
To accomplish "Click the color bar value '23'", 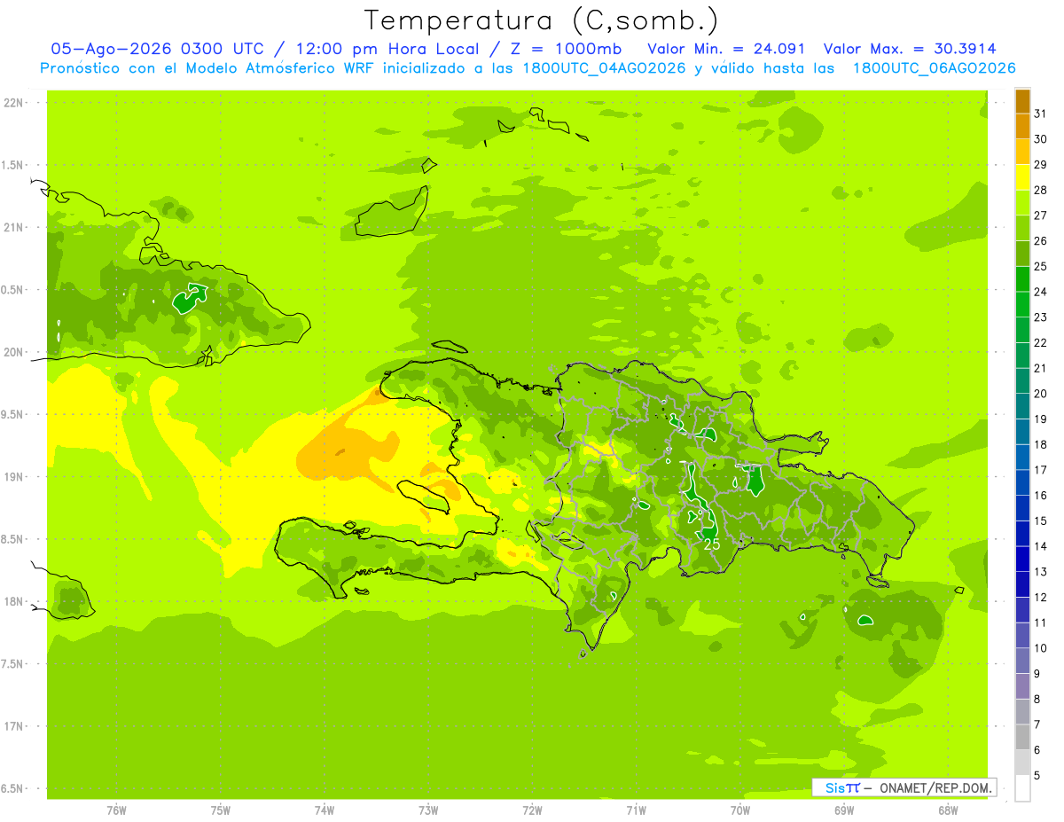I will click(x=1041, y=317).
